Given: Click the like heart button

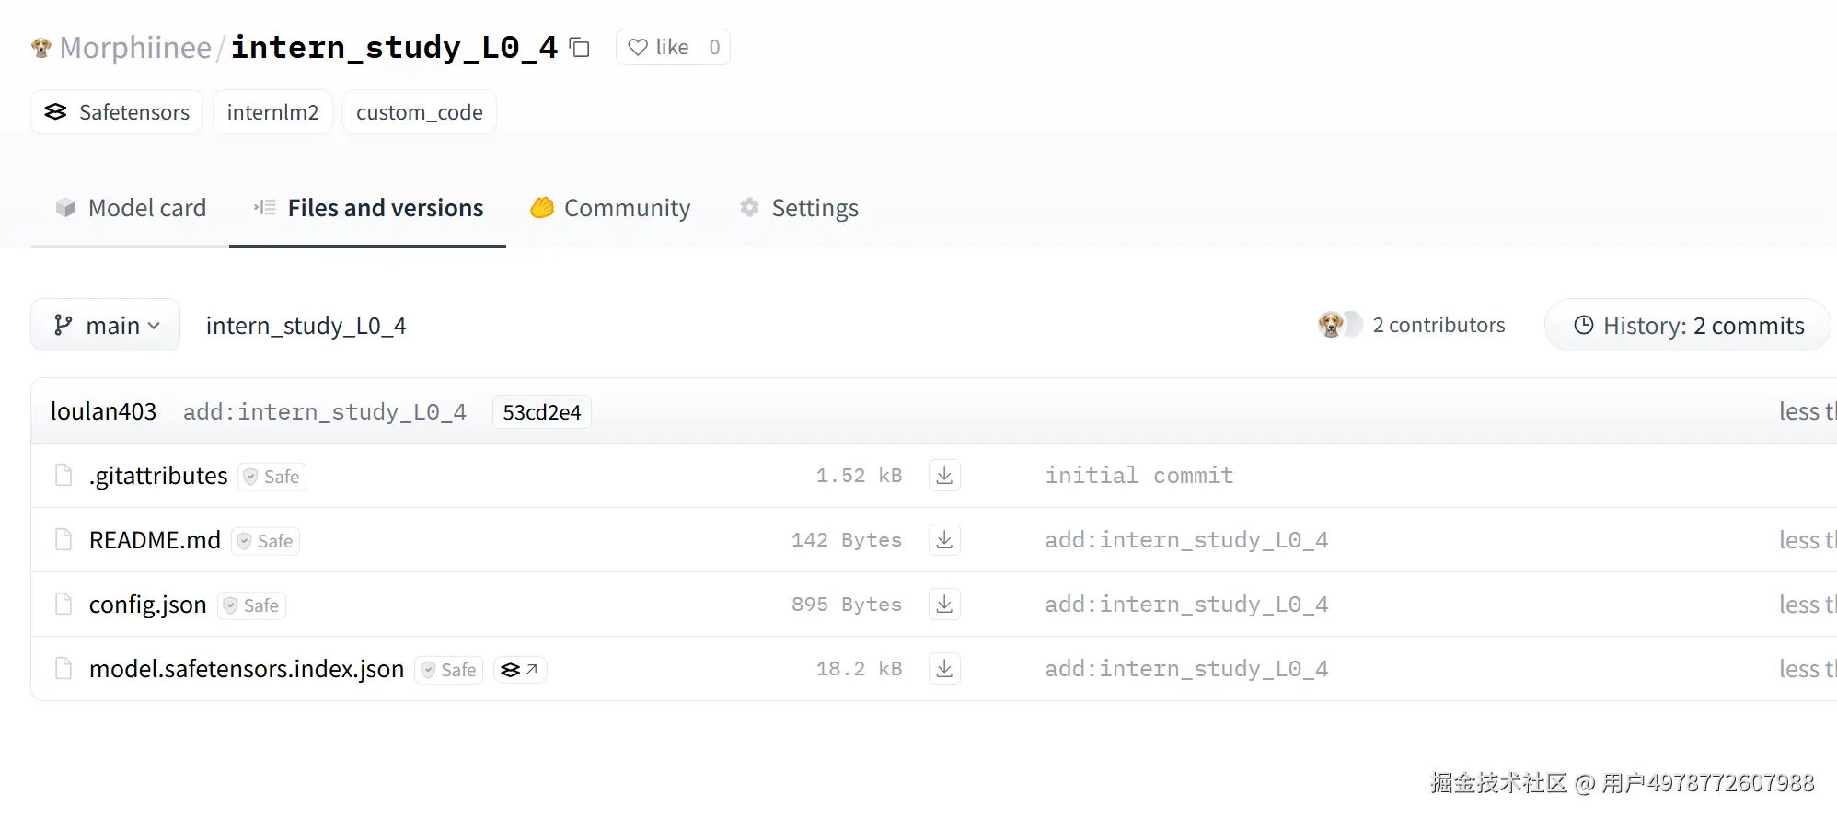Looking at the screenshot, I should [x=658, y=47].
